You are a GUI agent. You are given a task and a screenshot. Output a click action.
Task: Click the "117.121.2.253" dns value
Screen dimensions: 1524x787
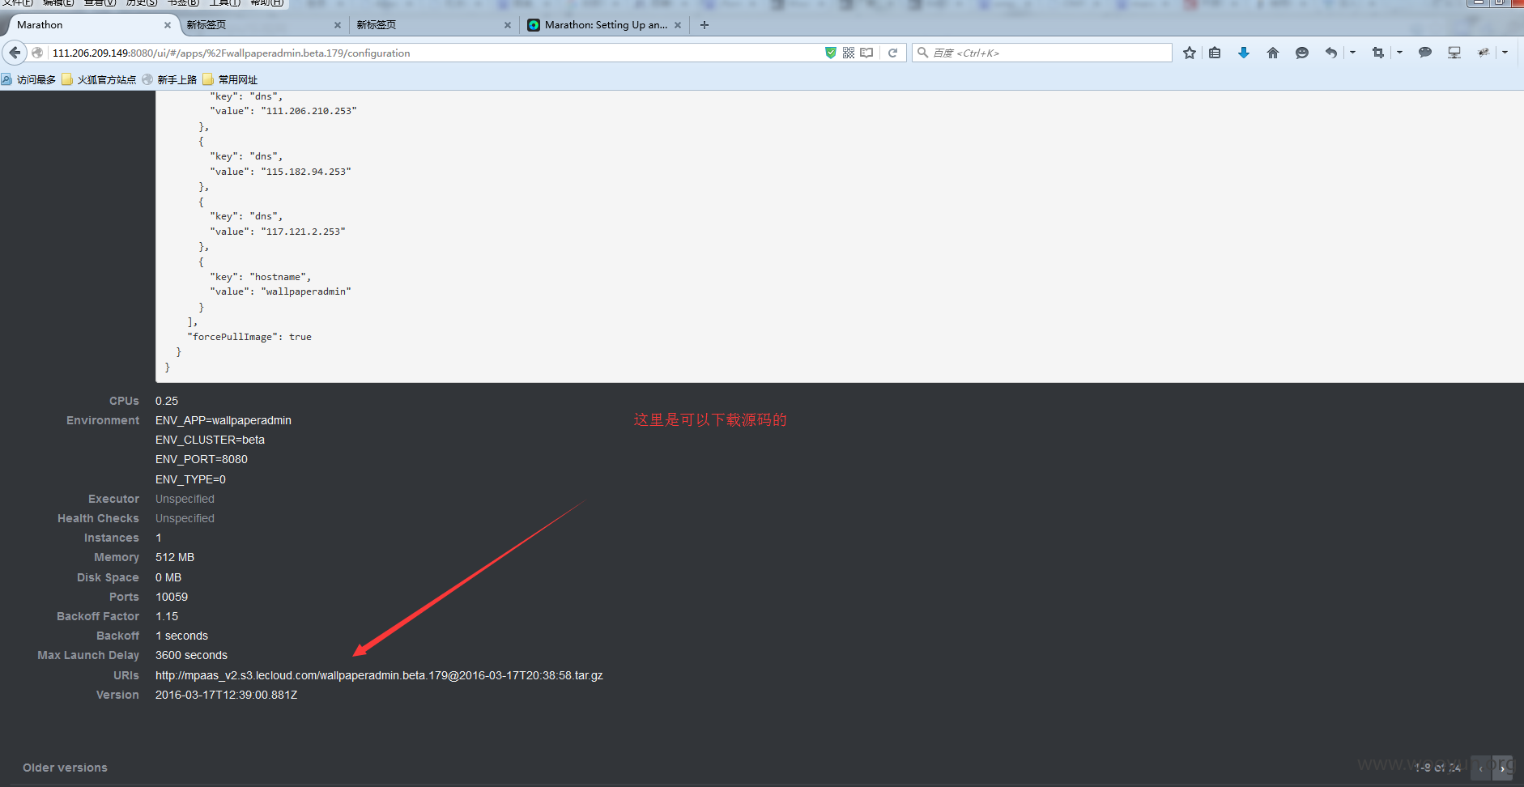pyautogui.click(x=303, y=232)
